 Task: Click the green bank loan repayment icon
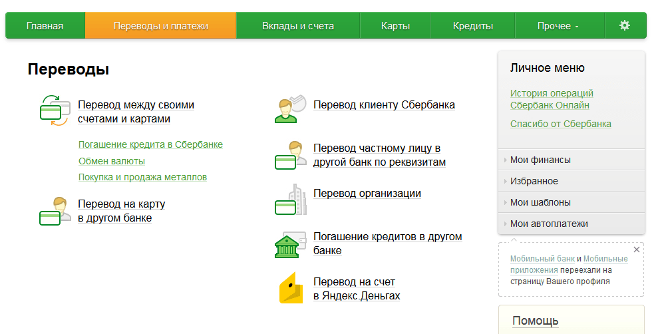[x=290, y=244]
